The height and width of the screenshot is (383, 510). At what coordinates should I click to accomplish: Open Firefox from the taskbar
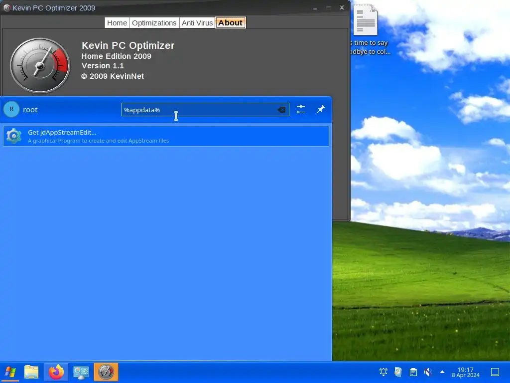[x=56, y=372]
